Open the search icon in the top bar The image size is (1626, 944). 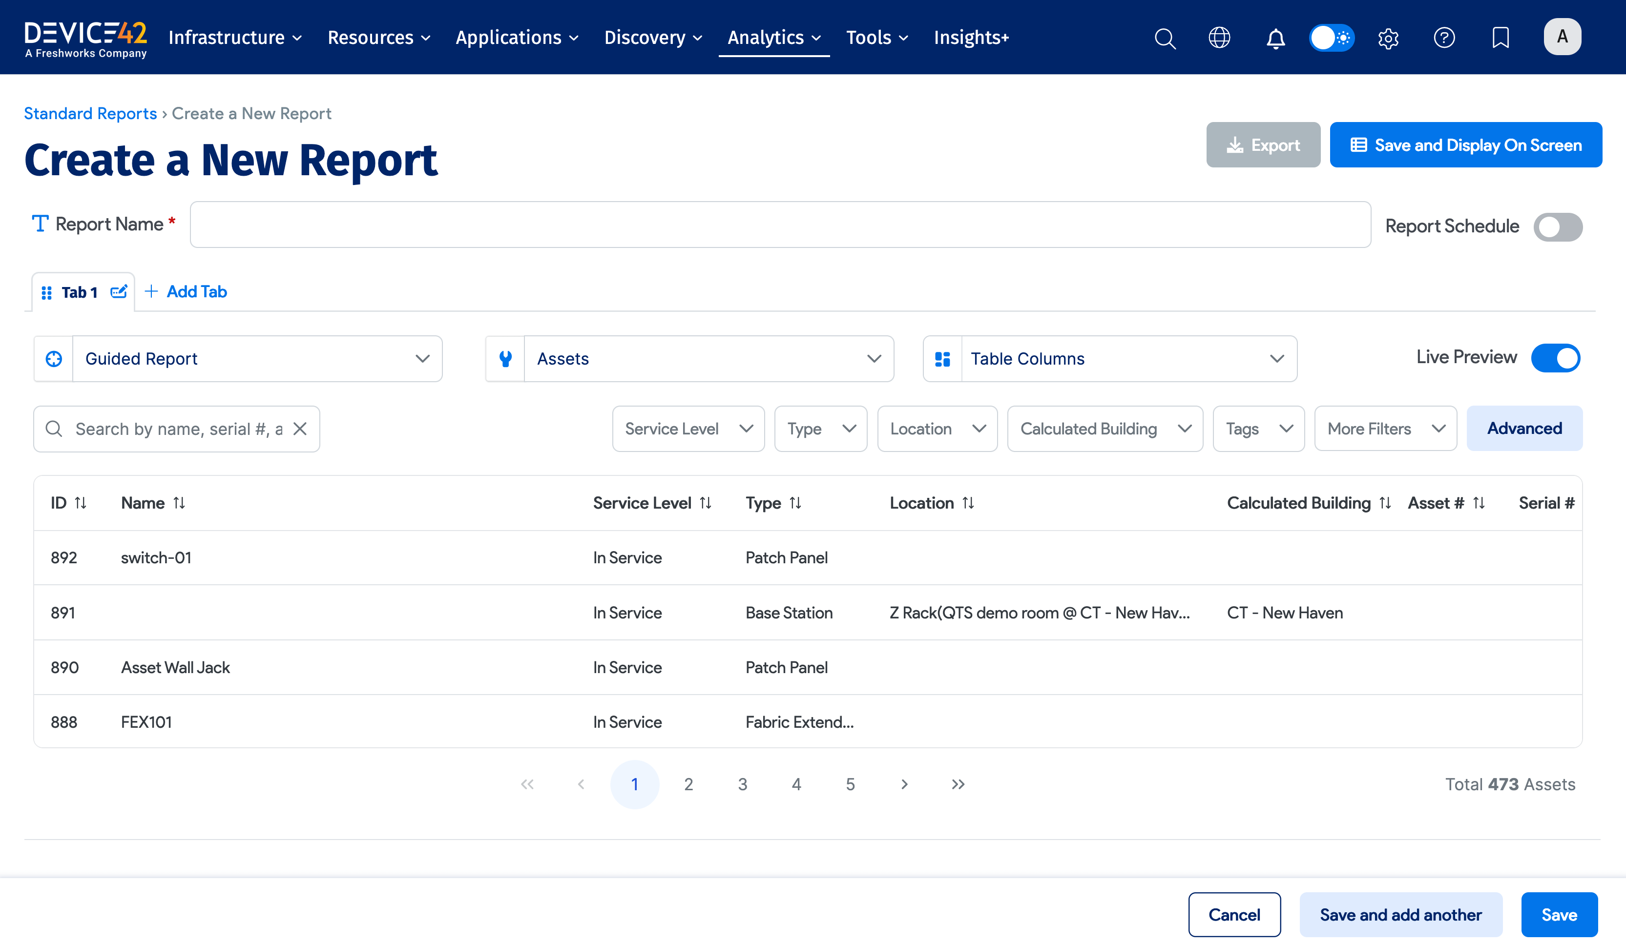(x=1165, y=38)
